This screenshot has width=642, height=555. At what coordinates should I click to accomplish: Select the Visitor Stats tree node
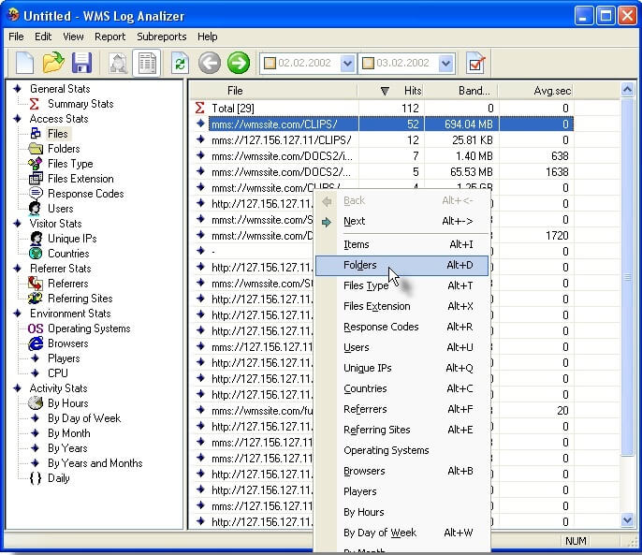[56, 224]
